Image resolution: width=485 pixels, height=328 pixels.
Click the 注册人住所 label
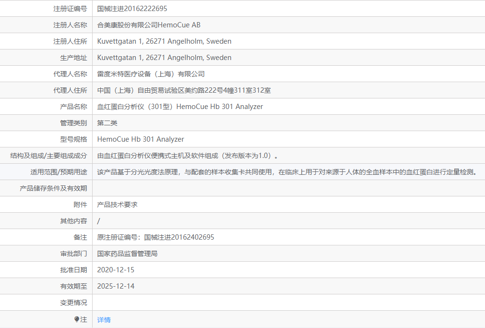70,41
